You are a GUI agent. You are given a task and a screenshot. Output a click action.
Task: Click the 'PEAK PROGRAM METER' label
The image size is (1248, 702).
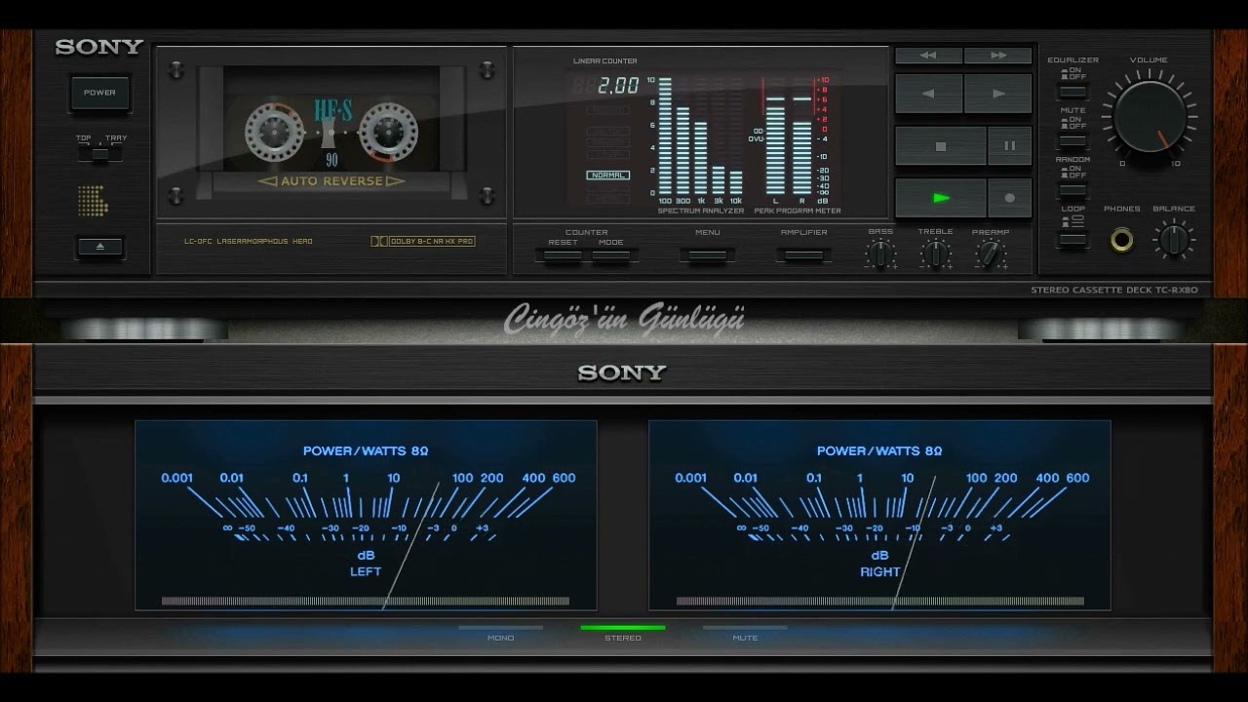(x=798, y=211)
